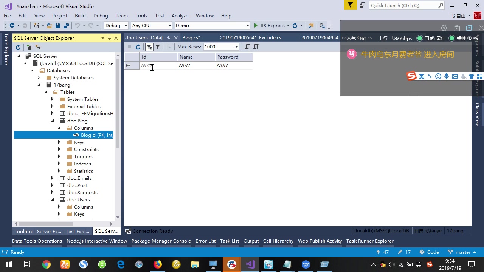Open File Explorer from the taskbar
484x272 pixels.
[x=194, y=264]
